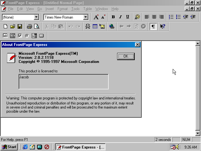Click OK in About dialog

coord(126,56)
